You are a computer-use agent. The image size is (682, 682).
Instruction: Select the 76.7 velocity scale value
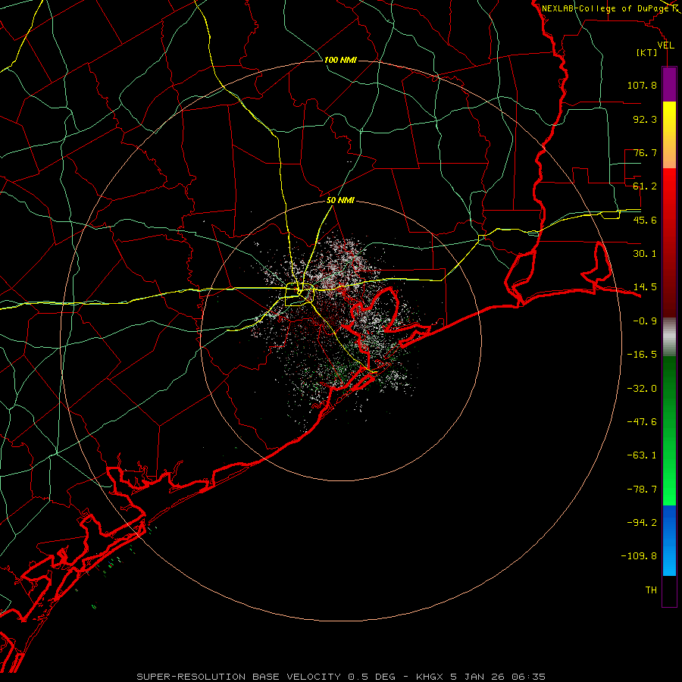pyautogui.click(x=645, y=152)
